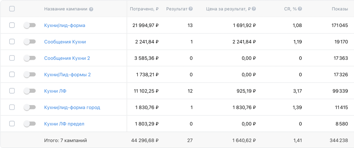Enable the Кухни/лид-форма campaign switch
The image size is (354, 148).
30,25
